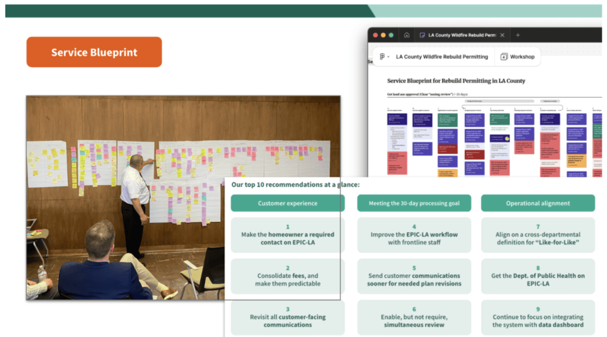Open the Workshop page selector

click(517, 57)
